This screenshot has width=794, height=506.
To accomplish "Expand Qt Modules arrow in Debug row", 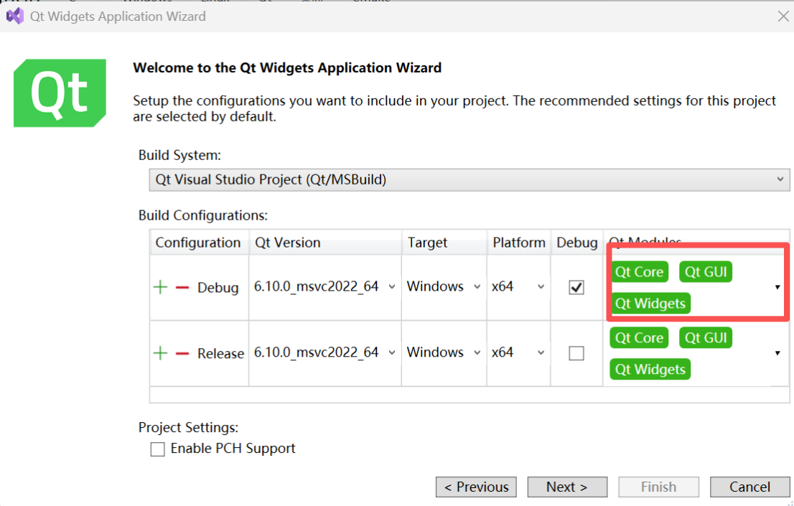I will (x=777, y=287).
